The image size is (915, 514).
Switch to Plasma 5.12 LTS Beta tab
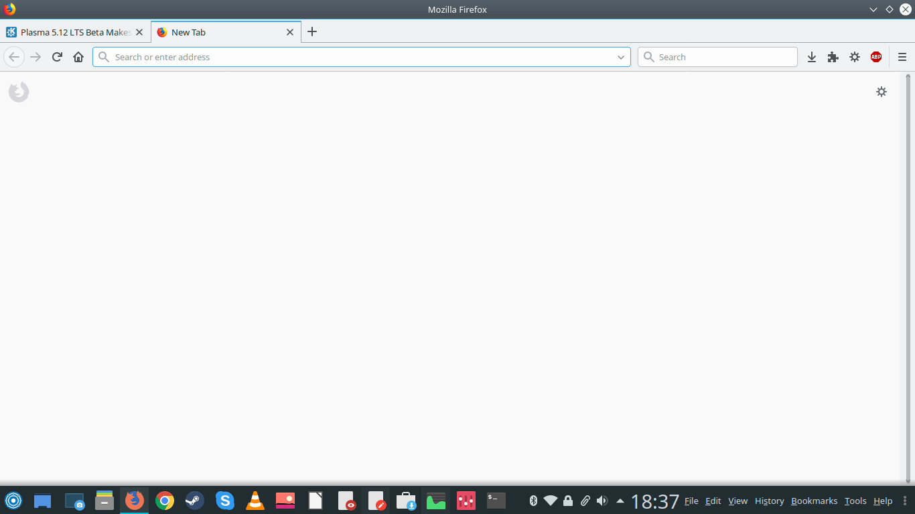(x=75, y=32)
